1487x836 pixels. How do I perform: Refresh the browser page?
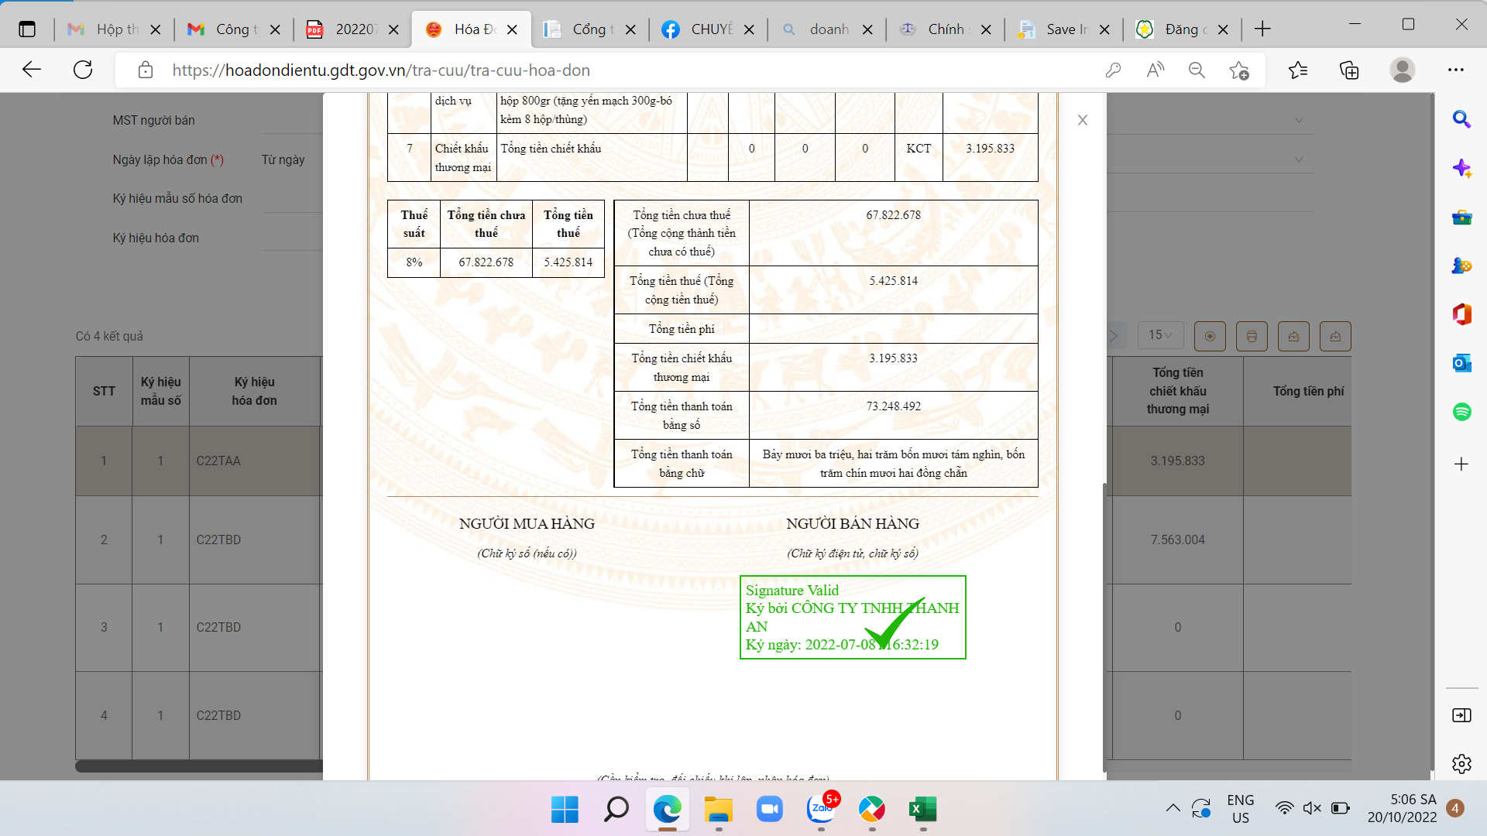83,70
